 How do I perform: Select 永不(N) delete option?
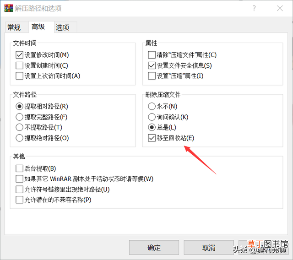[152, 107]
